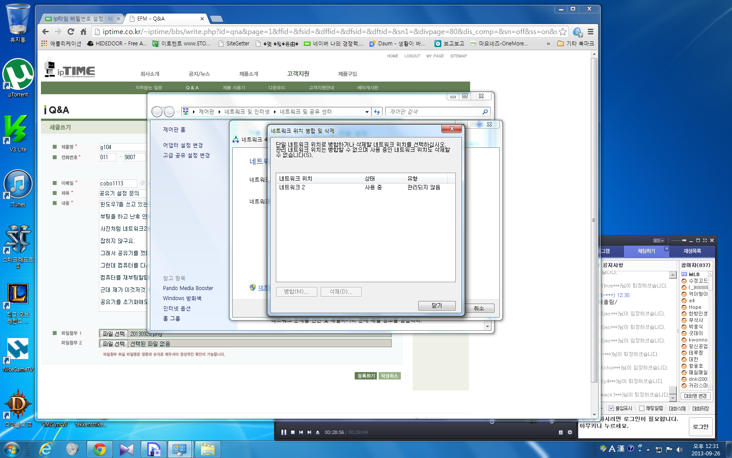Go back in the Chrome browser

tap(46, 31)
